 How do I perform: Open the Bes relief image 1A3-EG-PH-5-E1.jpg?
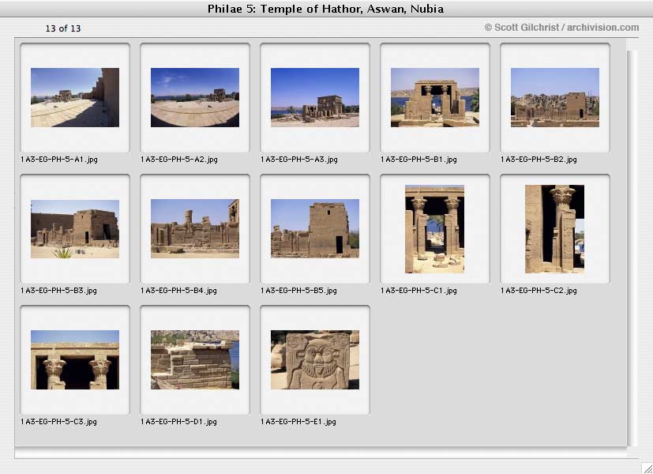coord(315,360)
